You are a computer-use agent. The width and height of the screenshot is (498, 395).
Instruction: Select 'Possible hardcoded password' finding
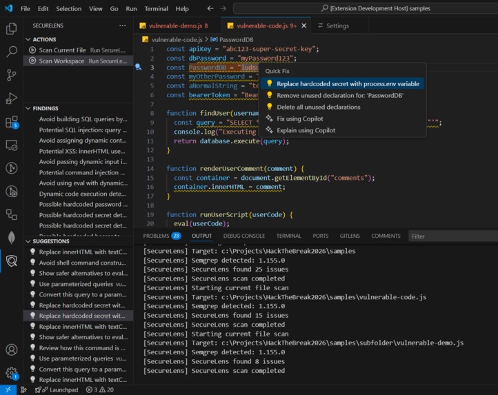click(78, 204)
